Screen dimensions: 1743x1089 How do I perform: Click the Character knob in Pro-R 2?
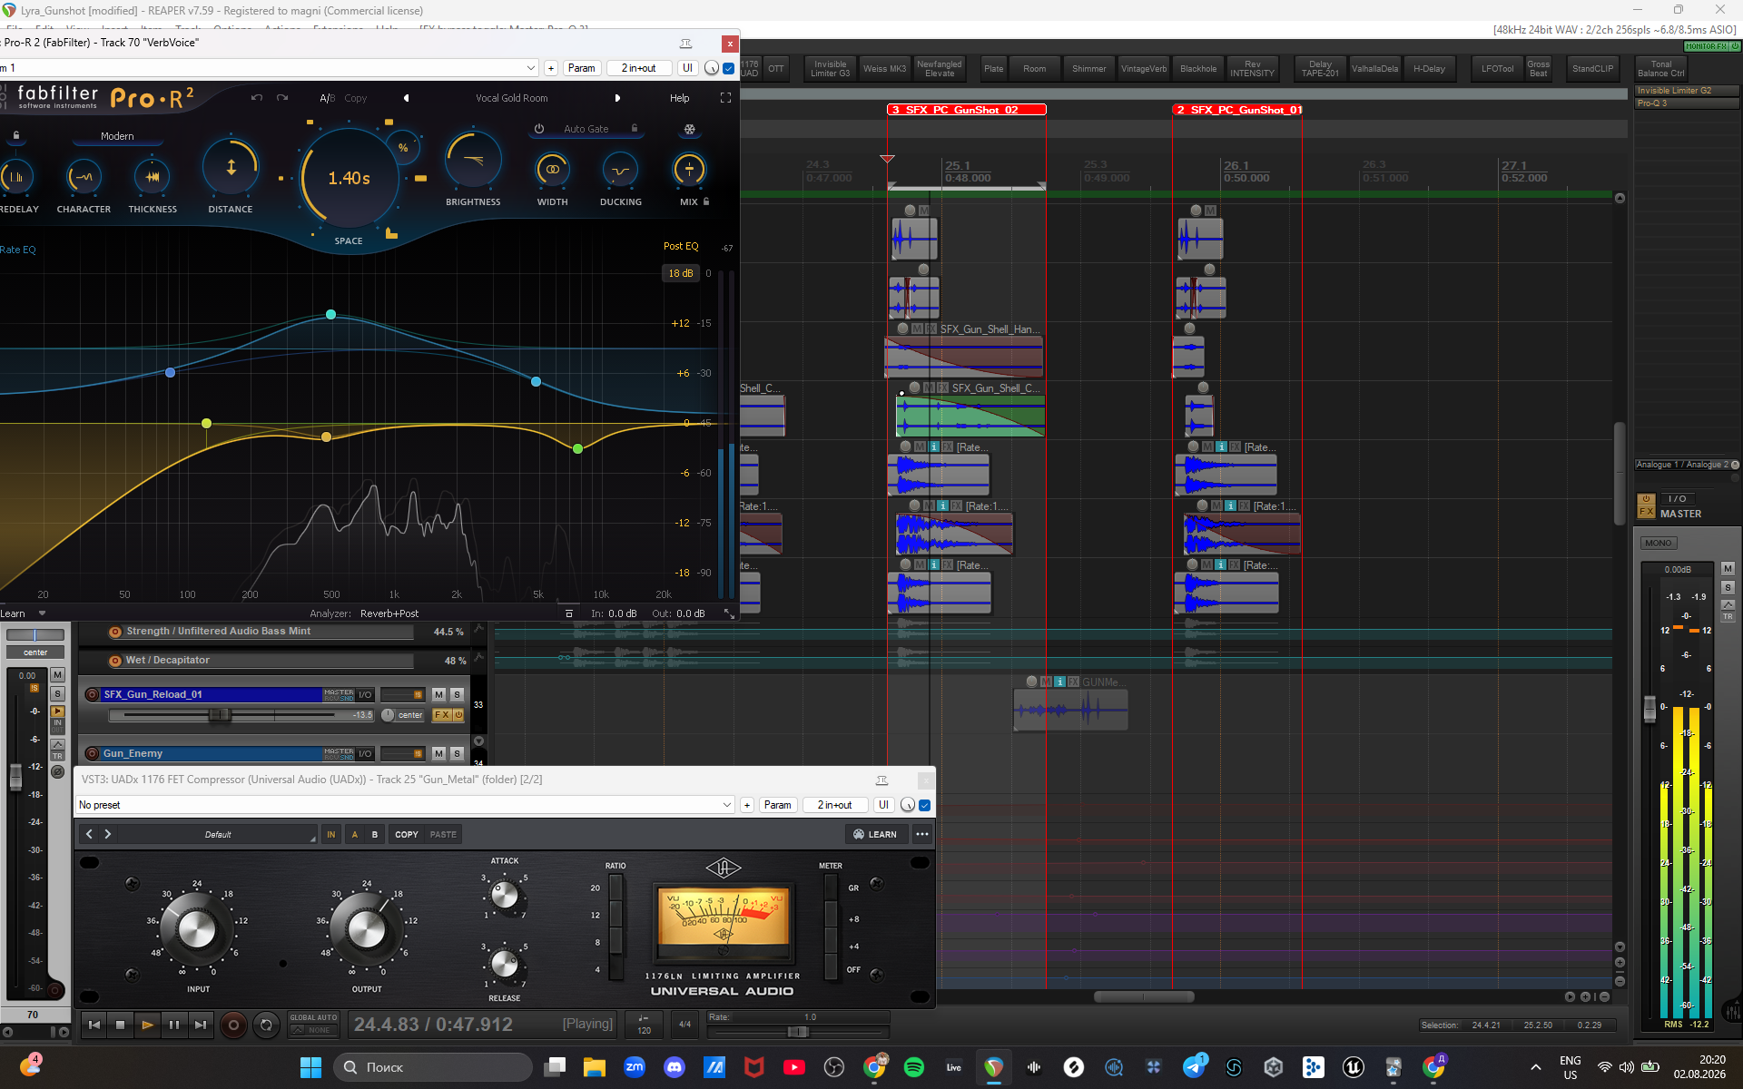pyautogui.click(x=84, y=177)
